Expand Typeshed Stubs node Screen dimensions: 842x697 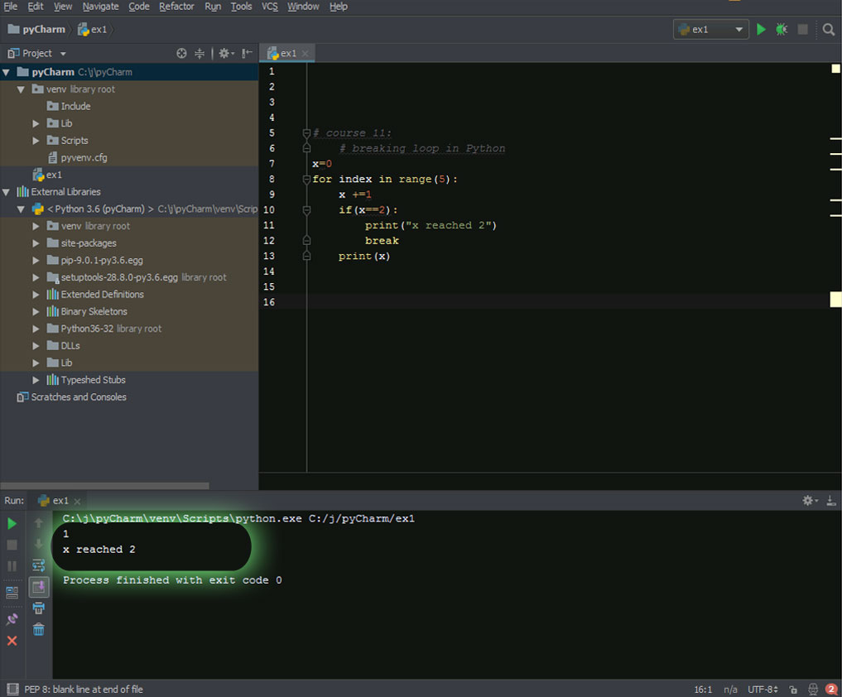tap(36, 380)
